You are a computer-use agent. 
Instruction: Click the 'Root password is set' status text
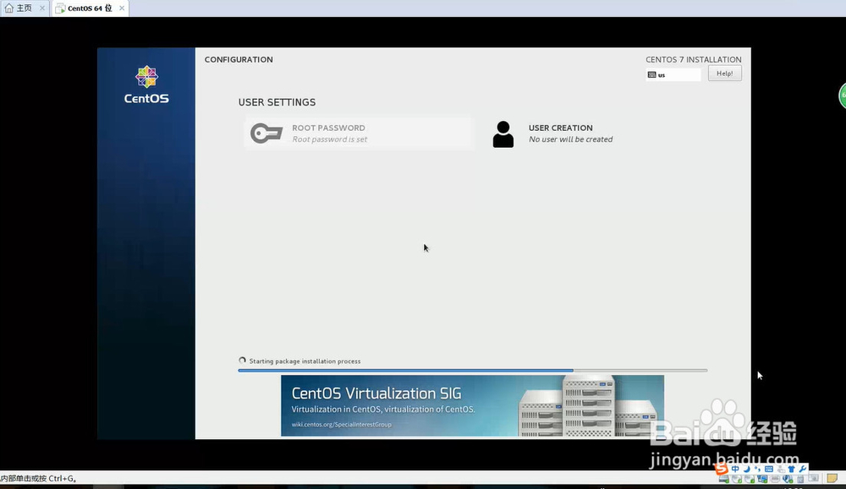click(330, 139)
